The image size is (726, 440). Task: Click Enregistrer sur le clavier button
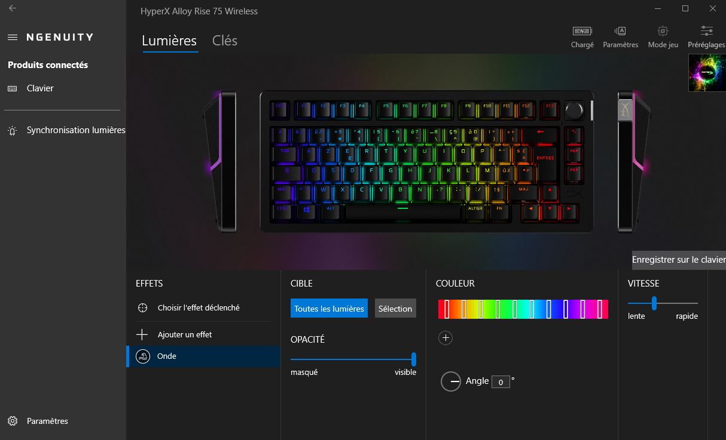point(679,260)
